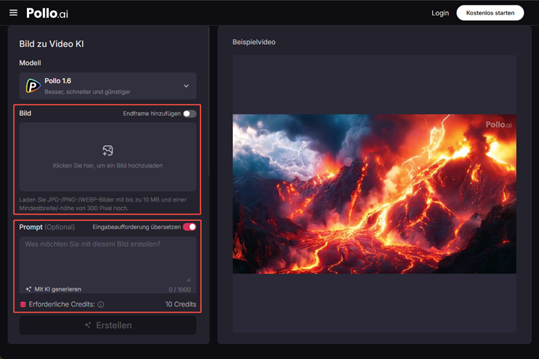This screenshot has height=359, width=539.
Task: Focus the prompt text field
Action: click(108, 260)
